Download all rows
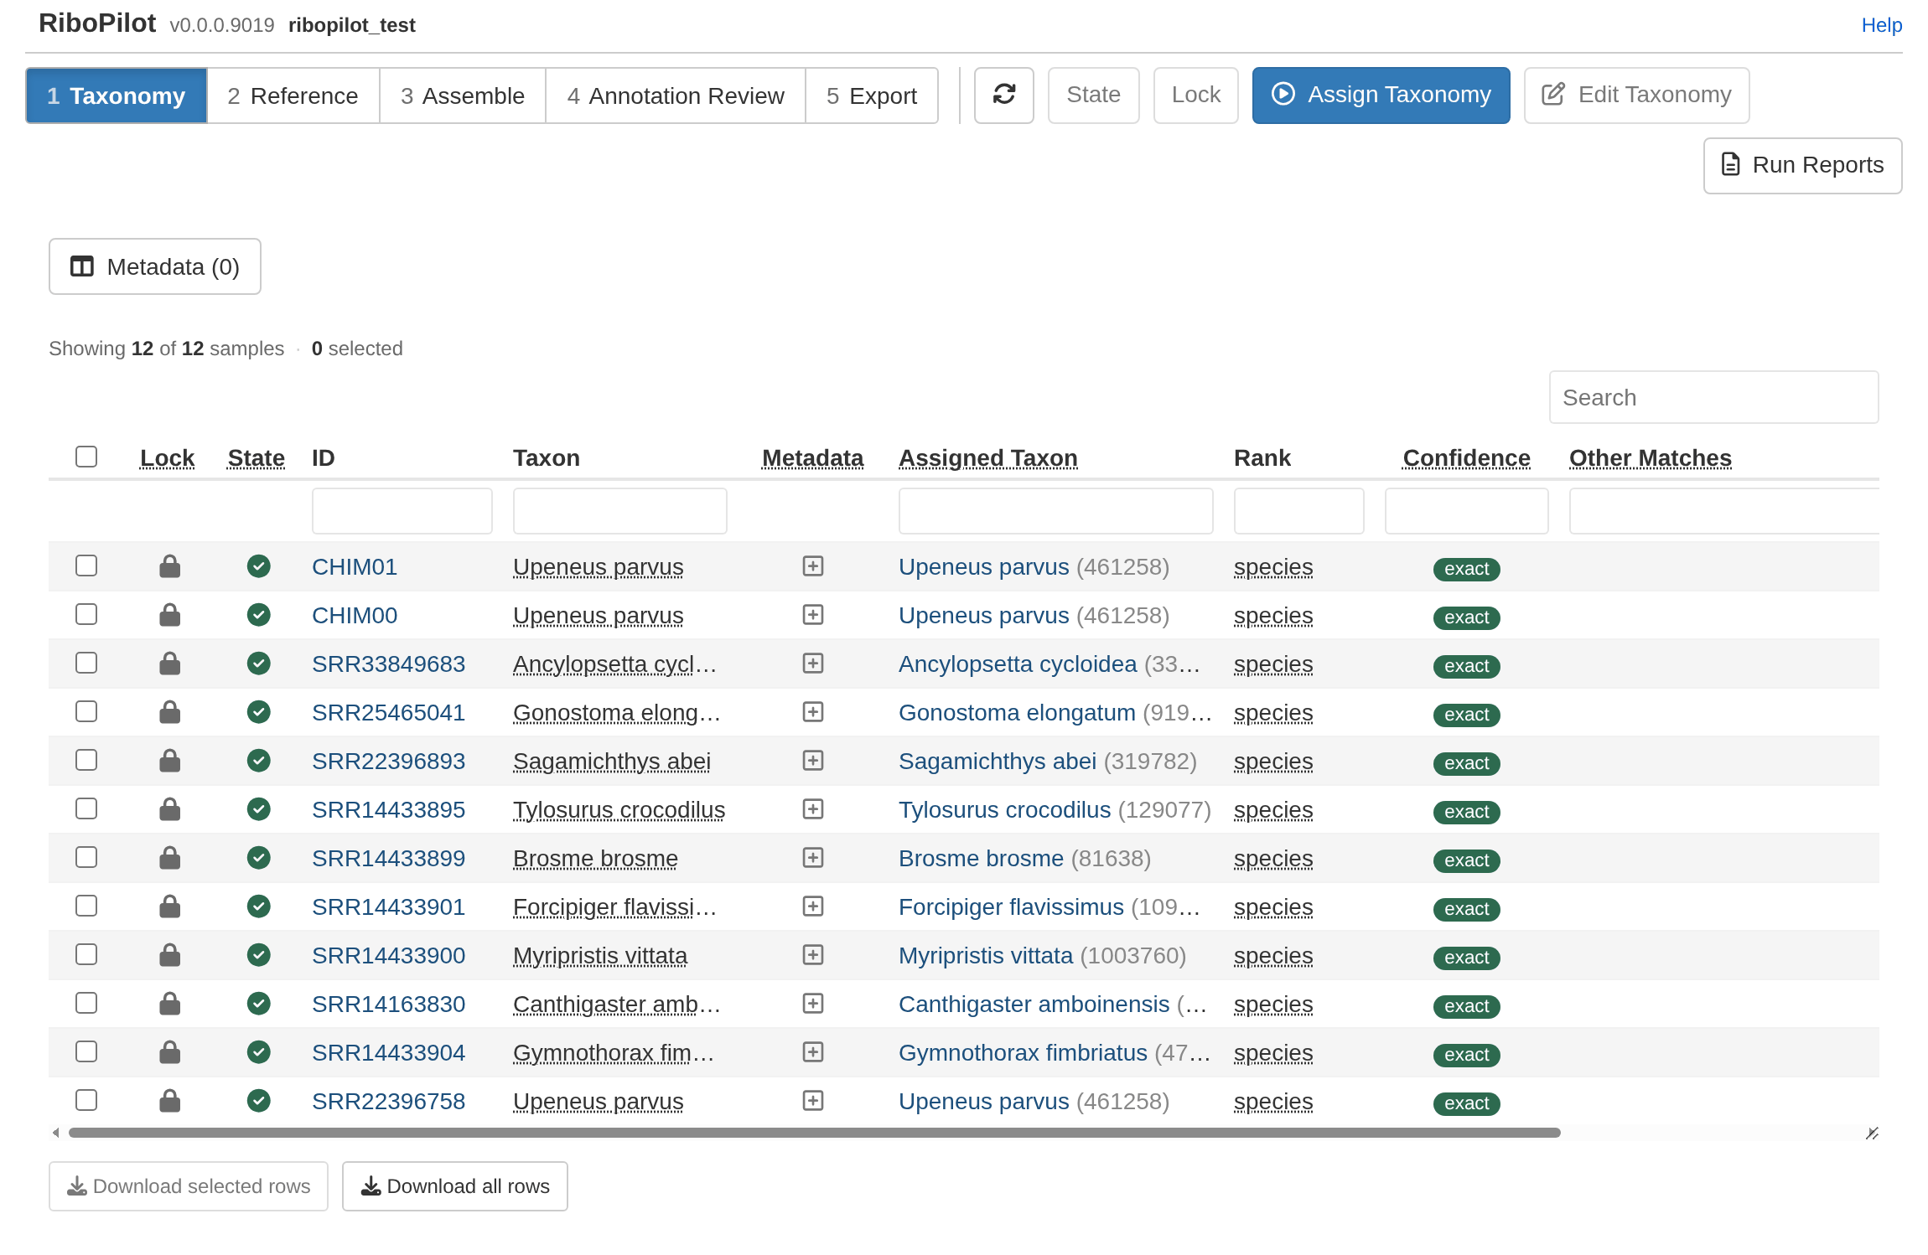The width and height of the screenshot is (1928, 1255). [x=455, y=1186]
